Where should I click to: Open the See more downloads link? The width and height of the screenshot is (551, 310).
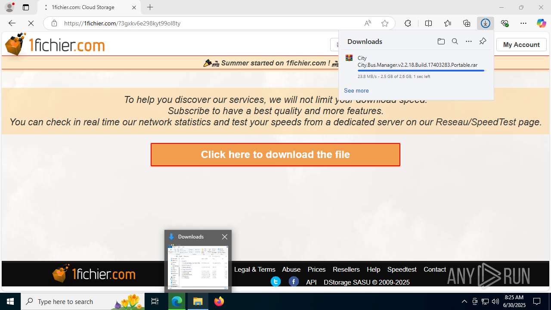click(x=356, y=90)
